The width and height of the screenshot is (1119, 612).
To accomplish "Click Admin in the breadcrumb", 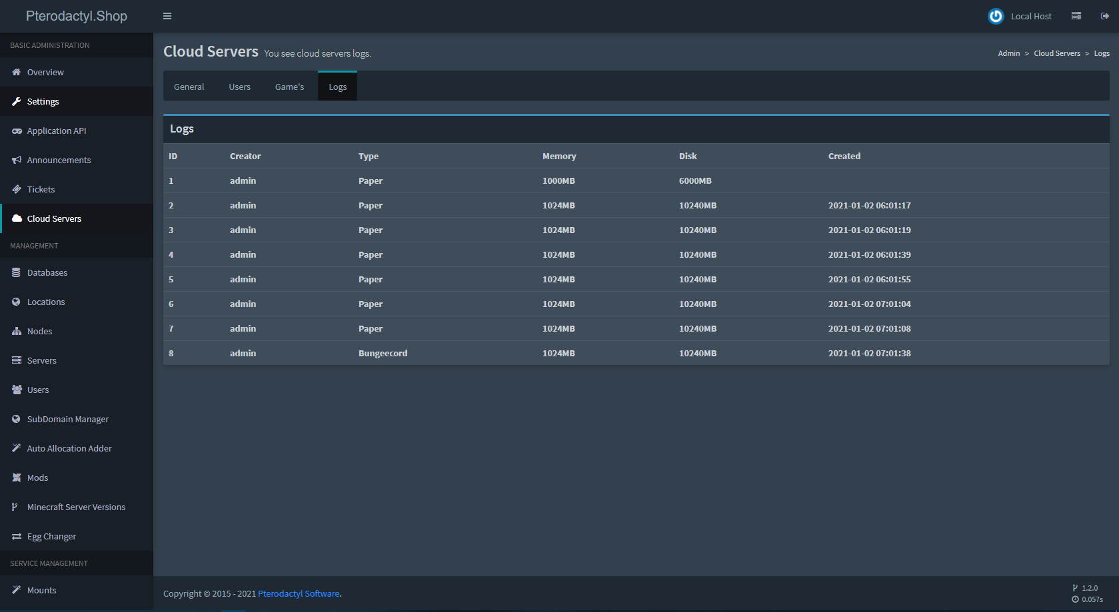I will 1008,53.
